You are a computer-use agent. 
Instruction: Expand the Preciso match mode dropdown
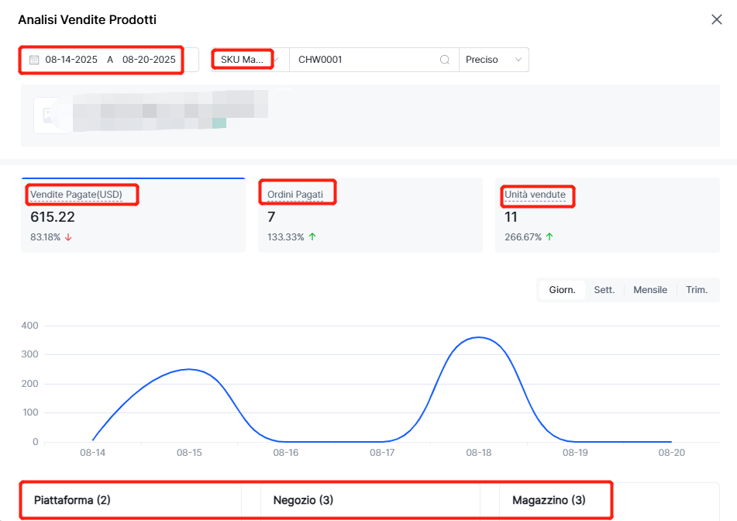pos(494,60)
